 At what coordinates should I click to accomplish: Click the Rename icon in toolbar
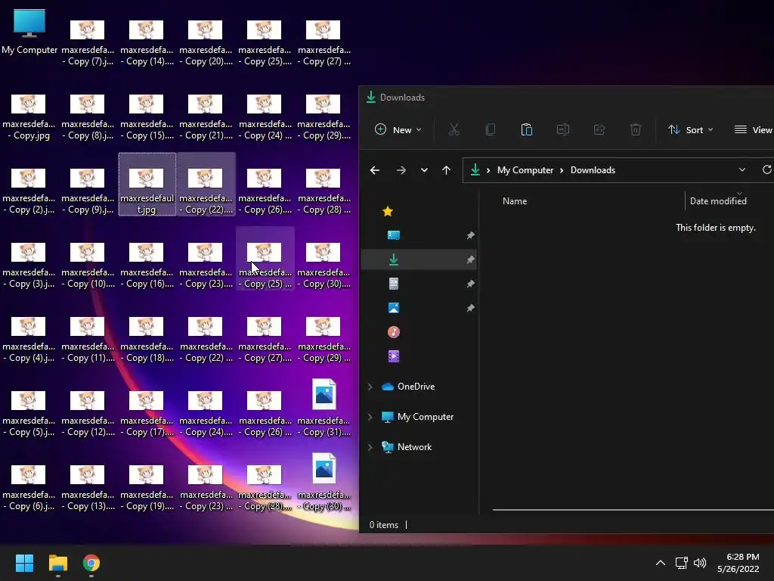[562, 129]
